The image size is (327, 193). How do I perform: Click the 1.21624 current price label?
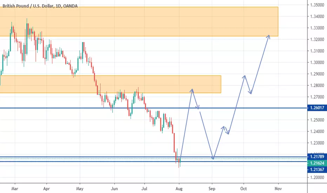(317, 163)
